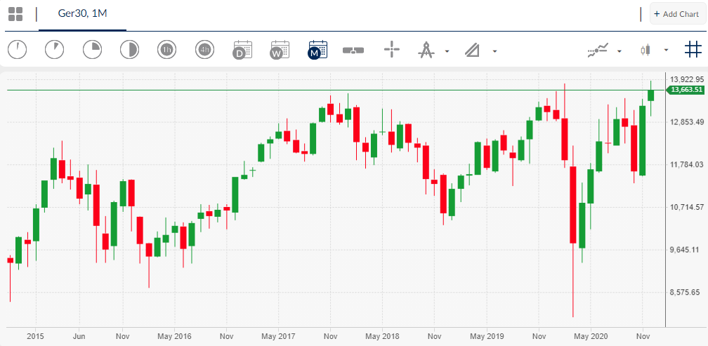Click the 12,853.49 price axis label
Image resolution: width=708 pixels, height=346 pixels.
(x=687, y=122)
